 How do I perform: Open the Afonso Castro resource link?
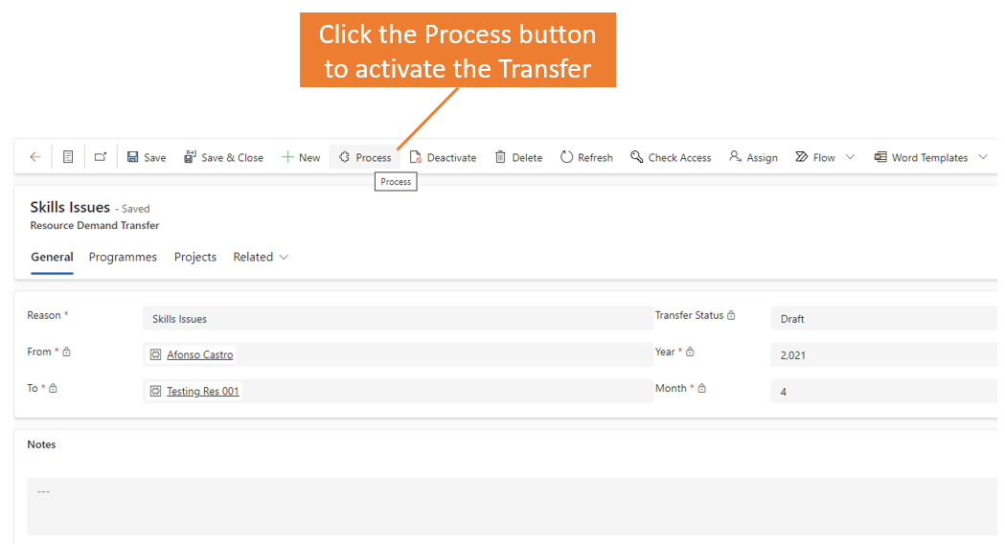point(199,354)
